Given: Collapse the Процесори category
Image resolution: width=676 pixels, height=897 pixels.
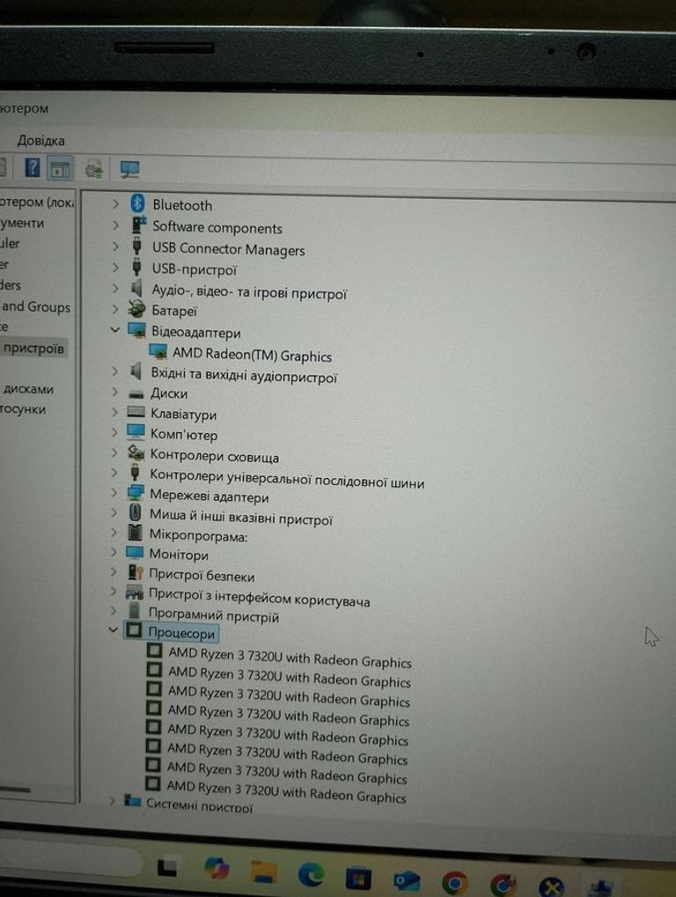Looking at the screenshot, I should (x=112, y=630).
